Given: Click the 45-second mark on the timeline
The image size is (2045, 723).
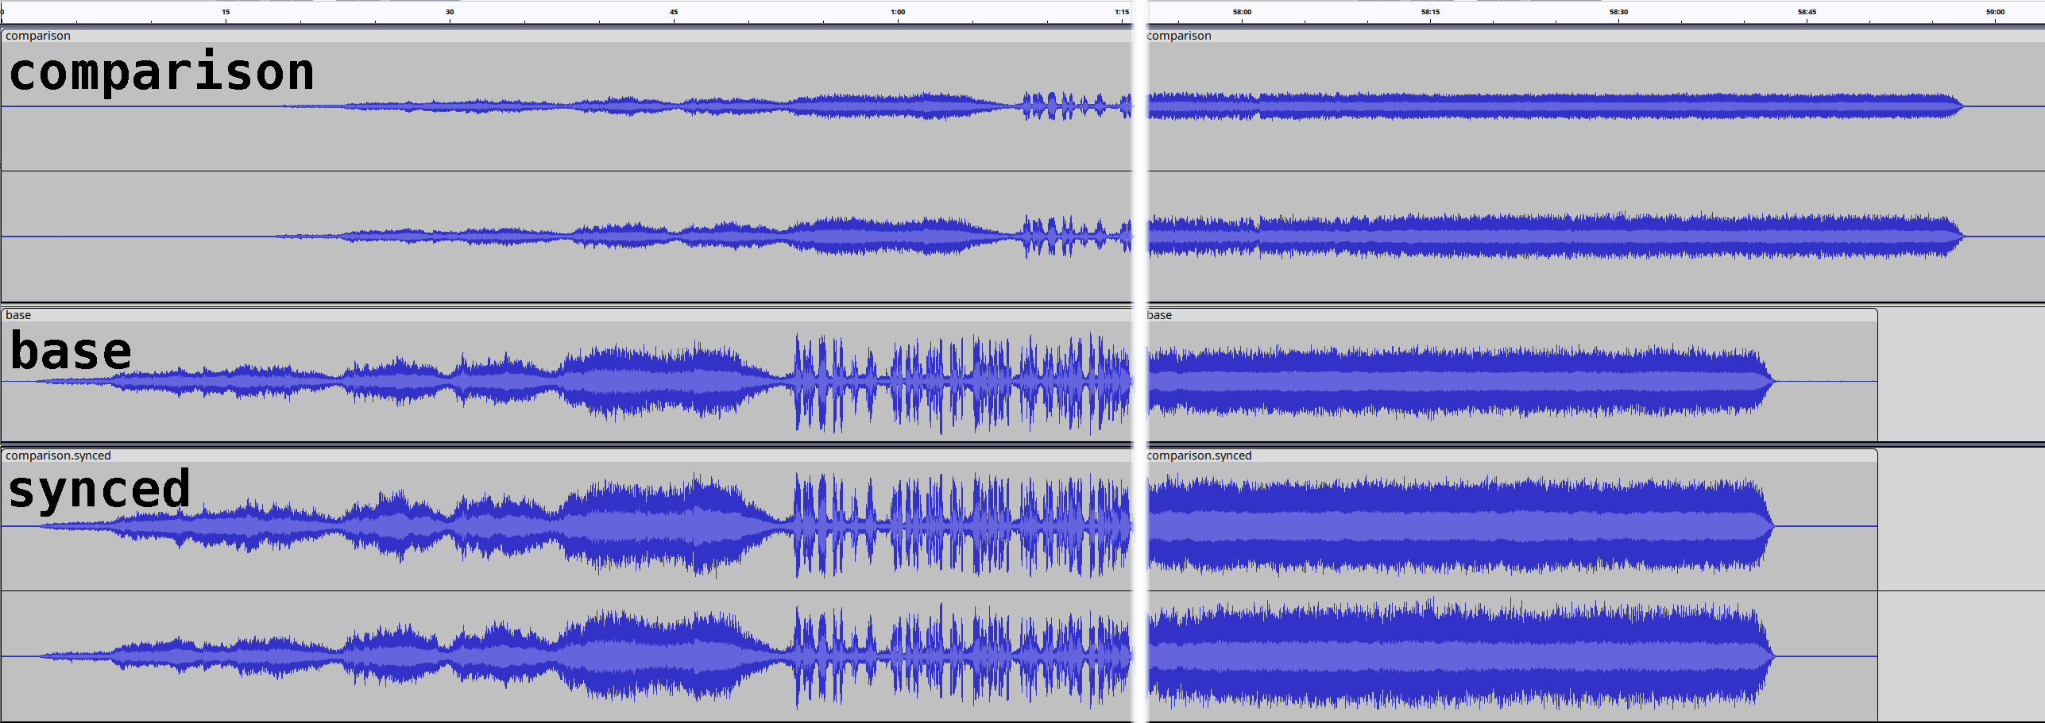Looking at the screenshot, I should click(x=674, y=12).
